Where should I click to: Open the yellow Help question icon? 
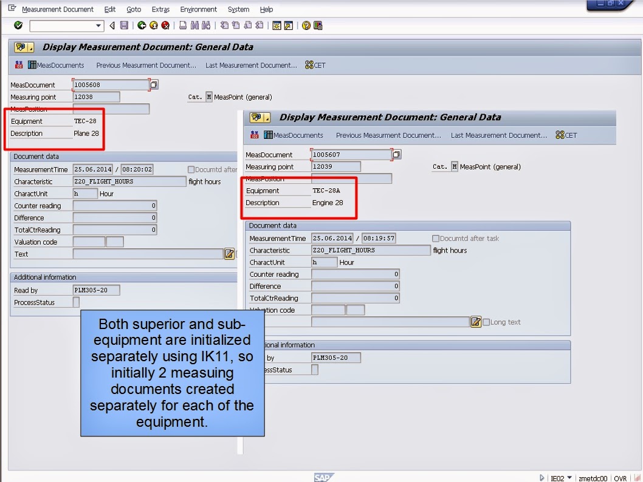(x=306, y=25)
